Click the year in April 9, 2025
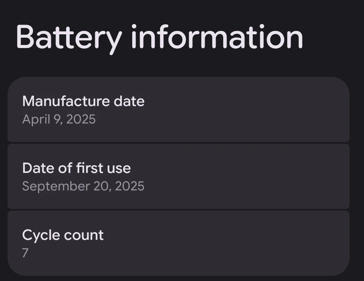The width and height of the screenshot is (364, 281). click(x=81, y=119)
